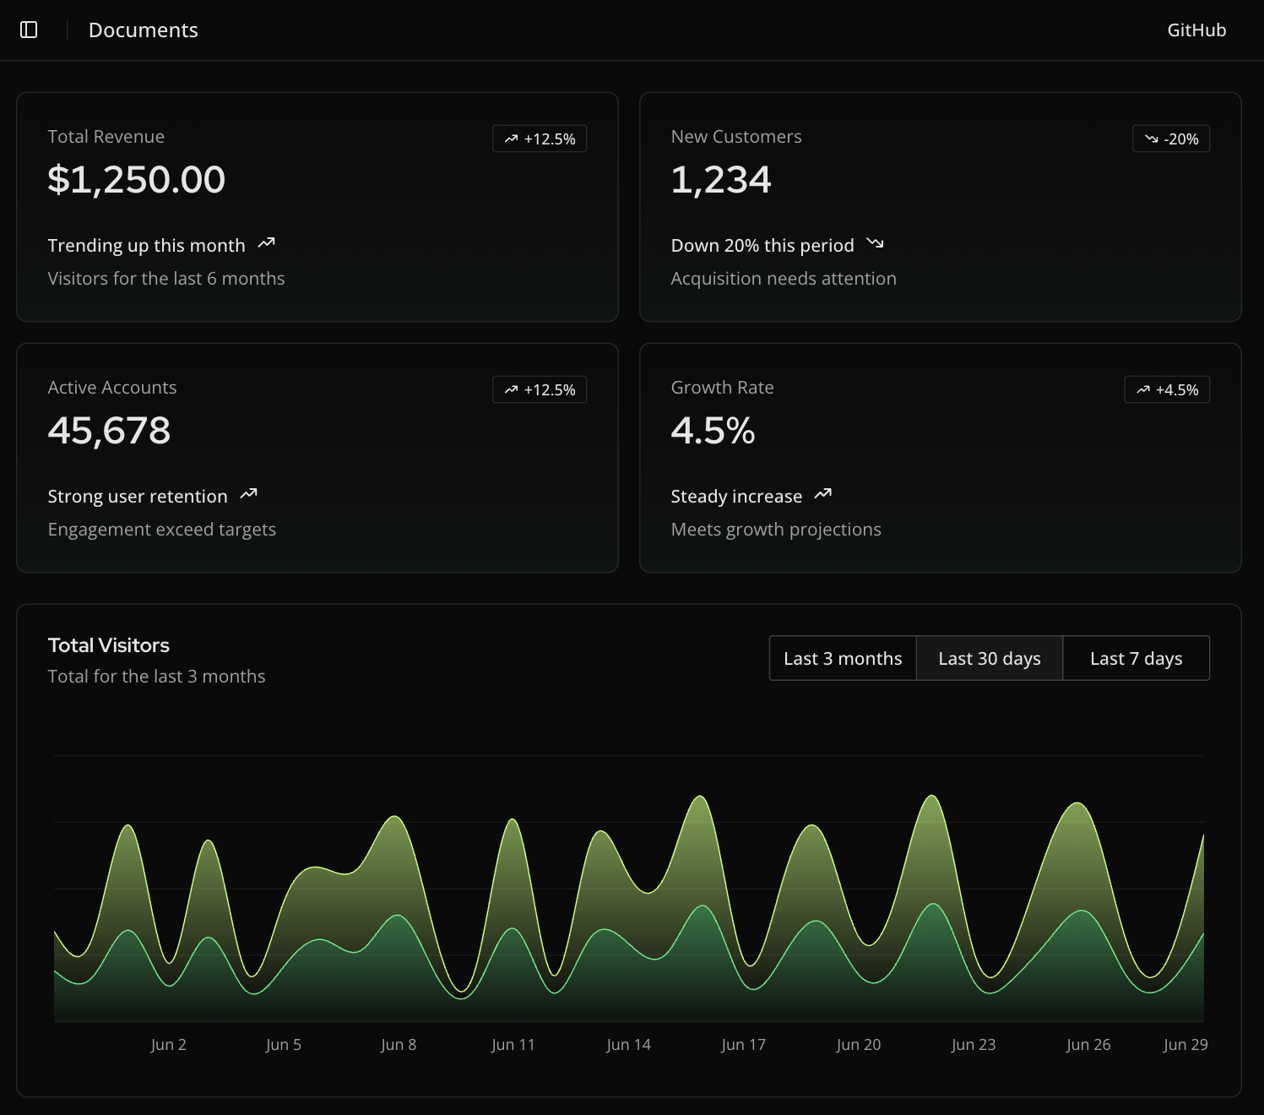The width and height of the screenshot is (1264, 1115).
Task: Select the "Last 3 months" range
Action: (842, 657)
